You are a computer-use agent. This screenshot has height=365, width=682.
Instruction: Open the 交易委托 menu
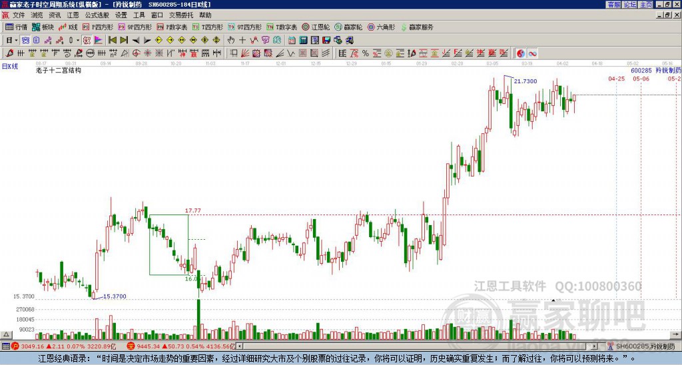click(181, 15)
